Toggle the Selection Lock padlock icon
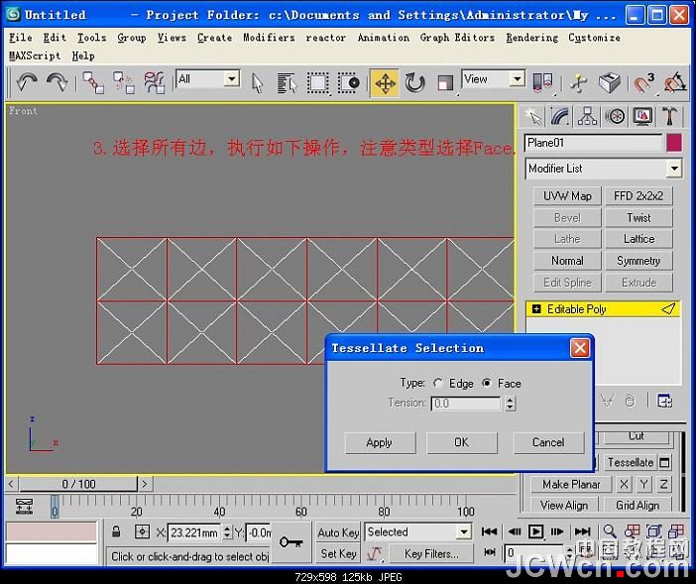 click(x=116, y=531)
